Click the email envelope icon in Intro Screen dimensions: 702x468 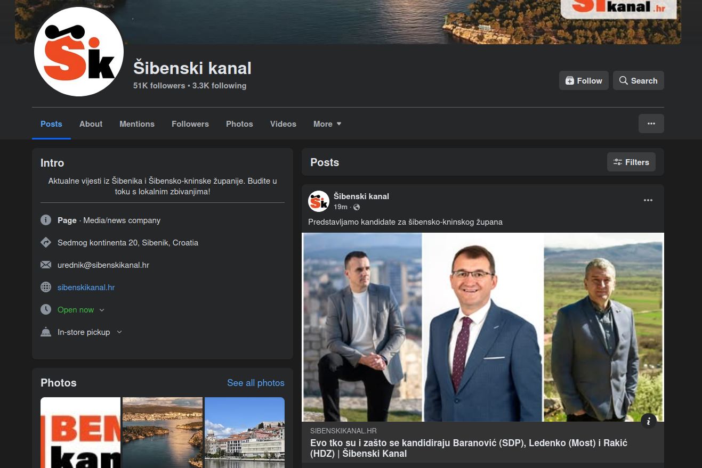click(x=46, y=265)
